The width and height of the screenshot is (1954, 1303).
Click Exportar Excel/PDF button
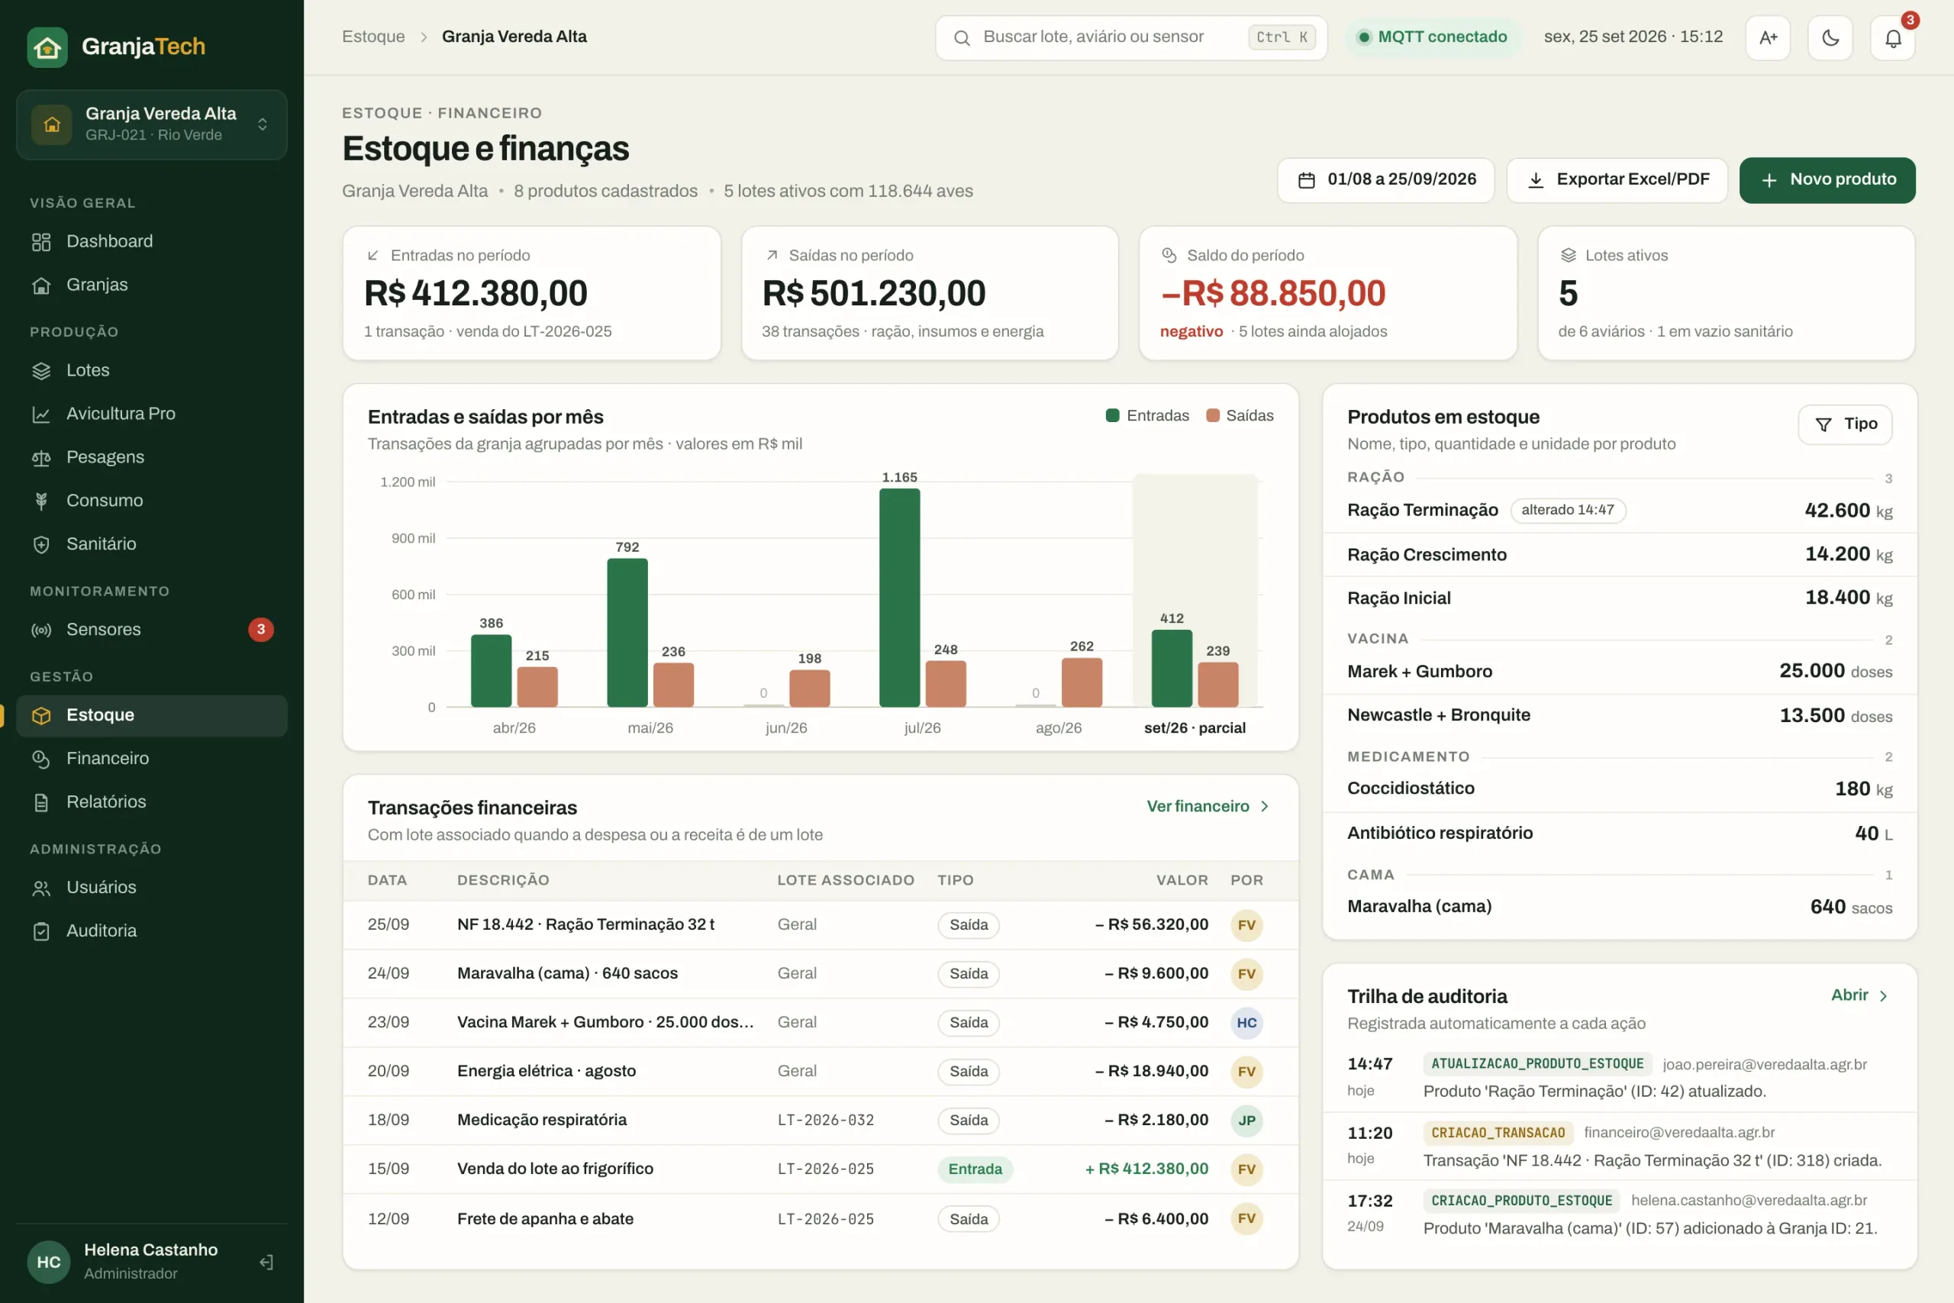tap(1617, 179)
